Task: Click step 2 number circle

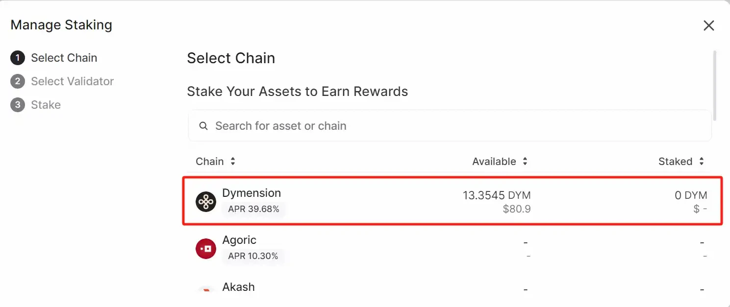Action: point(18,81)
